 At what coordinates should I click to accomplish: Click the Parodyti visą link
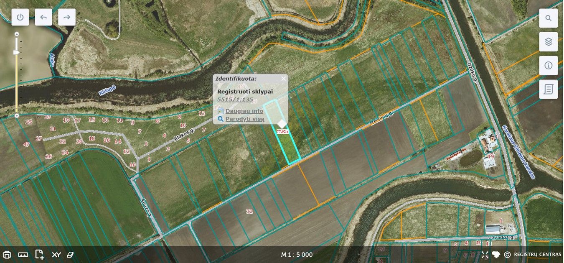coord(244,119)
